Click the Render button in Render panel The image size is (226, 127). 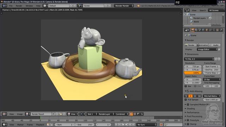(190, 45)
